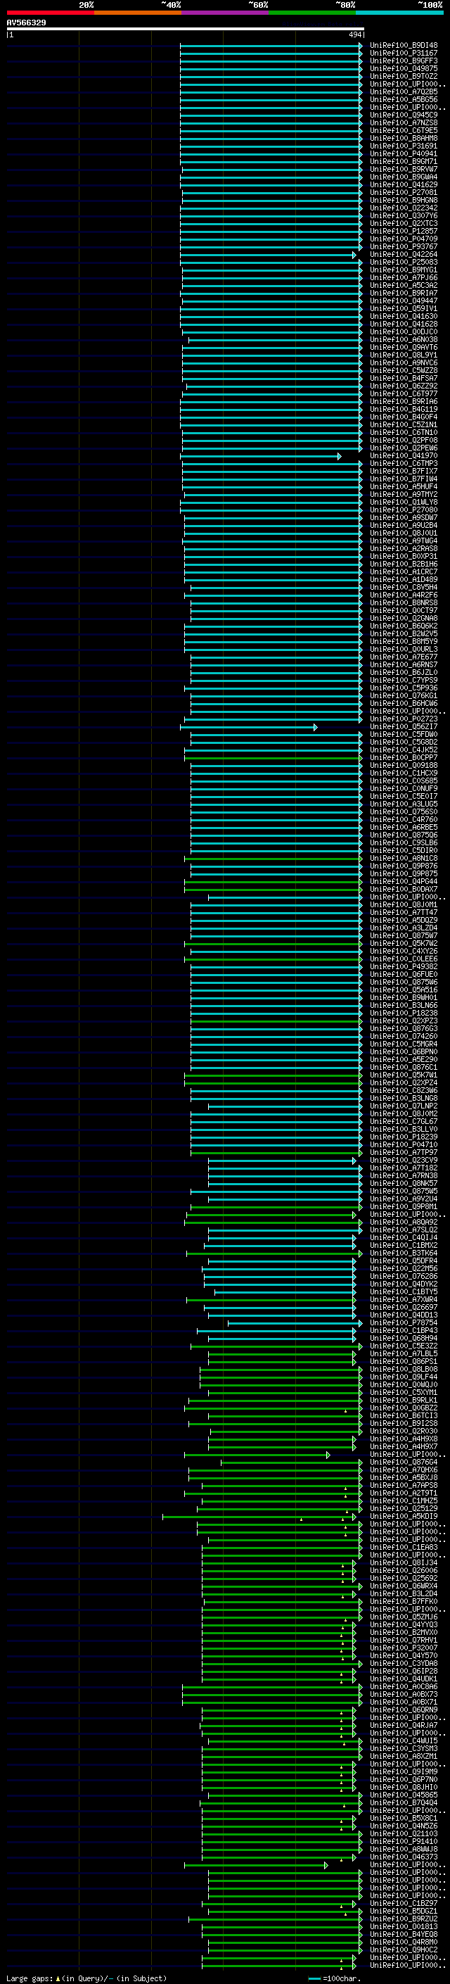Image resolution: width=450 pixels, height=1984 pixels.
Task: Select hit label UniRef100_P91410
Action: tap(404, 1842)
